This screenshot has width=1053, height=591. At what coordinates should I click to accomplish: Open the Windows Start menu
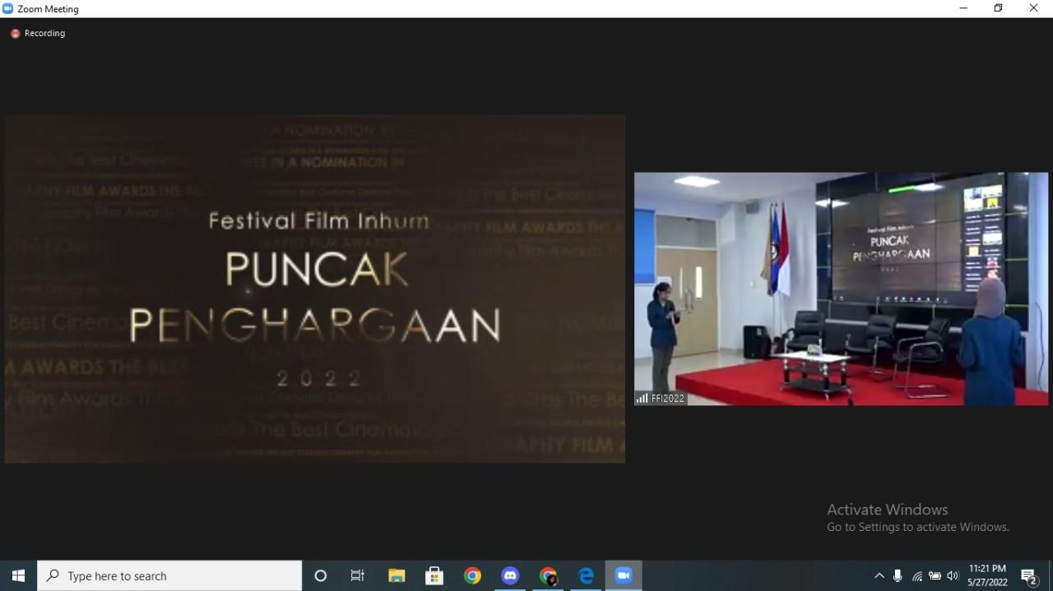point(18,575)
